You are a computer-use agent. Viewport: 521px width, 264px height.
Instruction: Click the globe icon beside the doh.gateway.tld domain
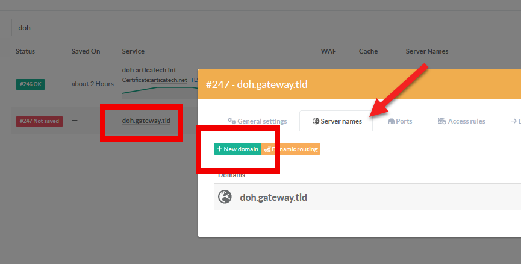coord(225,197)
